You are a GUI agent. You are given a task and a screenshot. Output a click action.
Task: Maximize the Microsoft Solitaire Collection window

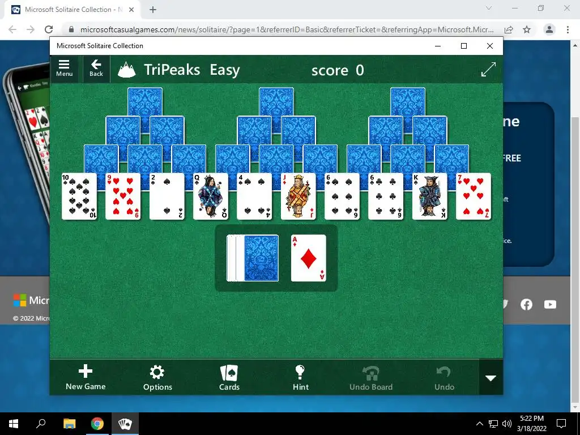[464, 46]
